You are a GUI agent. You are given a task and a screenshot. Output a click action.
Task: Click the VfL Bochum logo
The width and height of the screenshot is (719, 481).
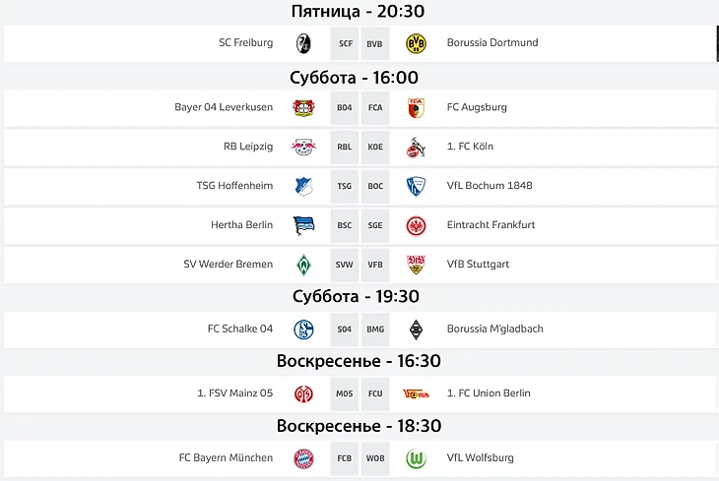pyautogui.click(x=416, y=186)
